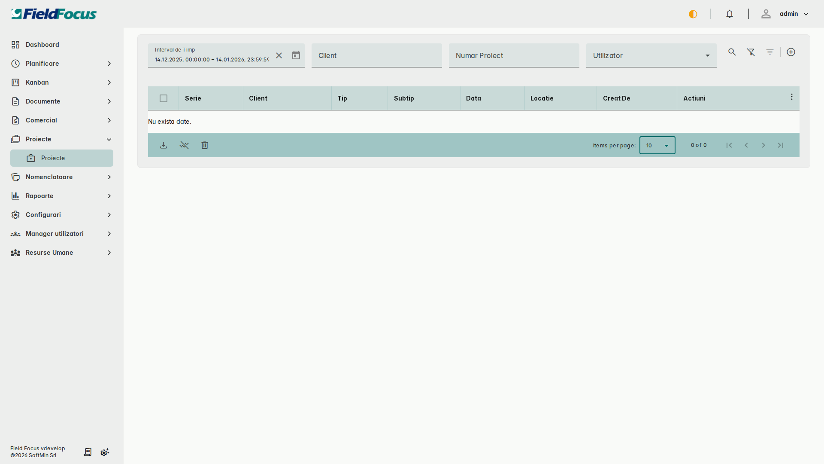Open the Utilizator dropdown
Screen dimensions: 824x464
coord(651,55)
